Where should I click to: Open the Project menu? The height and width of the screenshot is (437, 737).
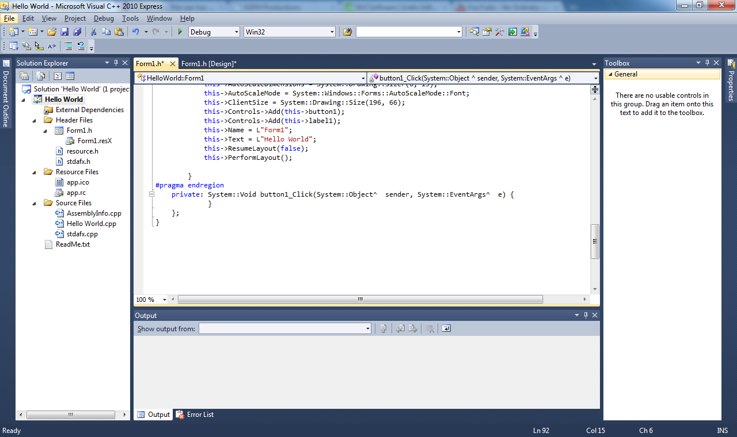coord(75,18)
